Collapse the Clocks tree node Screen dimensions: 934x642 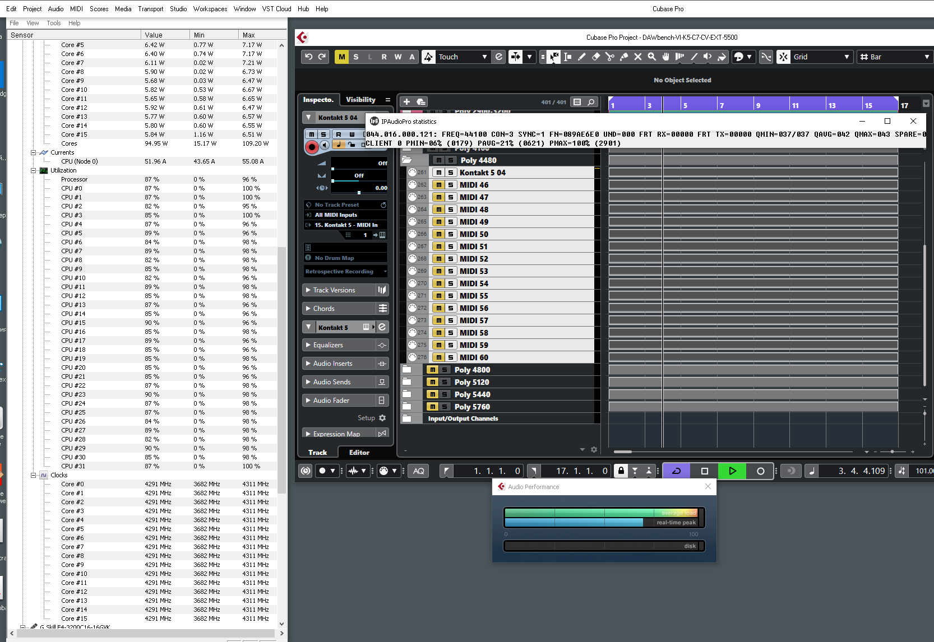pyautogui.click(x=33, y=475)
